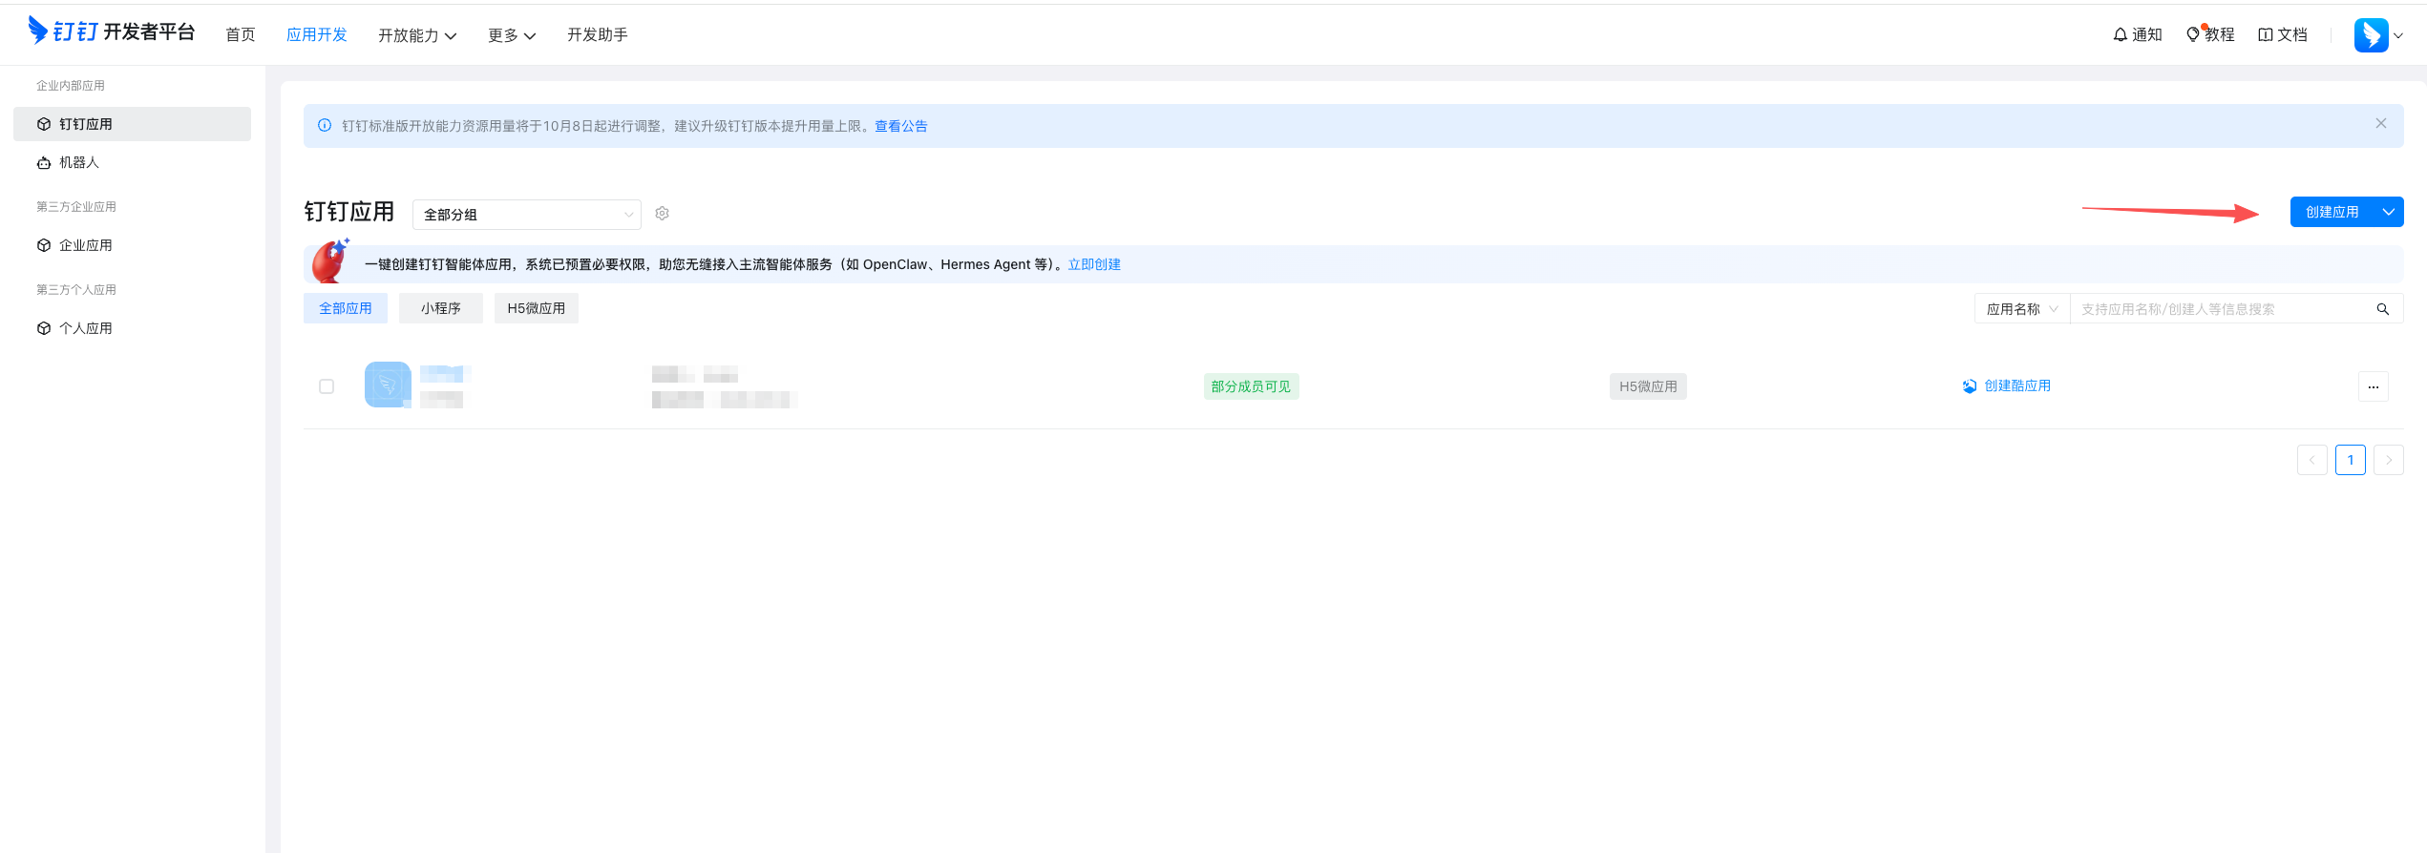Open the group settings gear icon
This screenshot has width=2427, height=853.
[663, 214]
